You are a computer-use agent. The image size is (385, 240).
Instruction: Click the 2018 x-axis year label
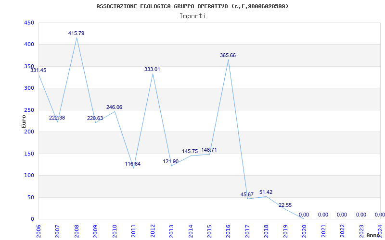[x=267, y=231]
